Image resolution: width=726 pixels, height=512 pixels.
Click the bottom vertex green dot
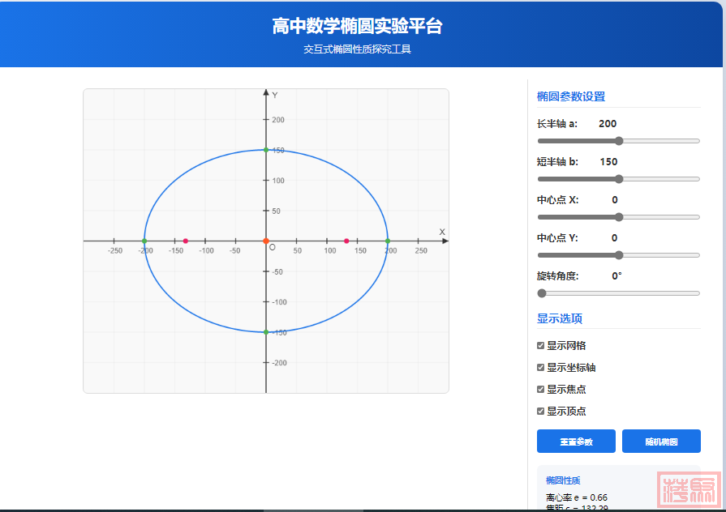pos(266,332)
